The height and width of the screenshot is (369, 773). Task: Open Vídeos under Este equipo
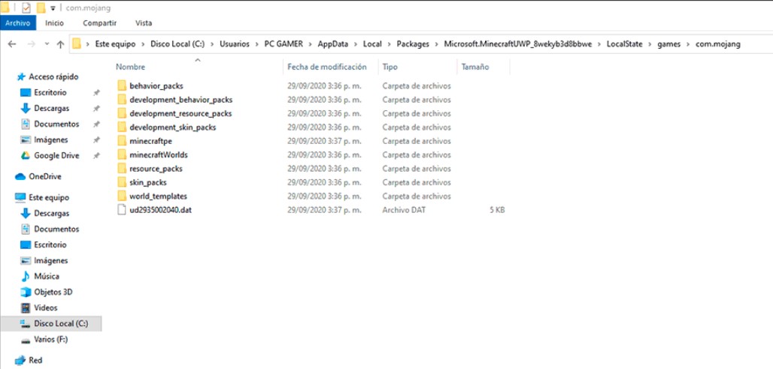click(45, 307)
